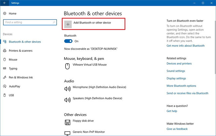Click the back arrow in title bar
Viewport: 216px width, 136px height.
click(4, 3)
